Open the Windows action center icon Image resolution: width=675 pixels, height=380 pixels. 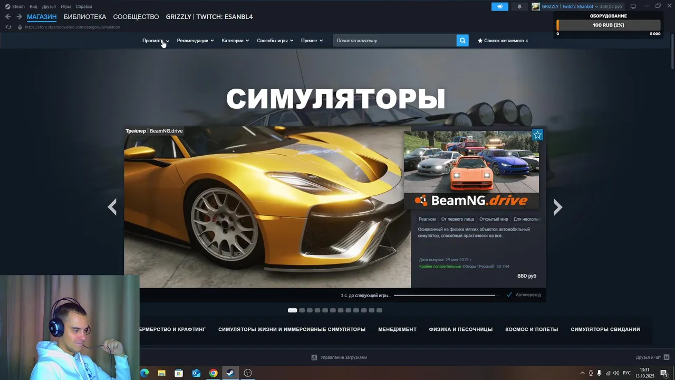coord(664,373)
